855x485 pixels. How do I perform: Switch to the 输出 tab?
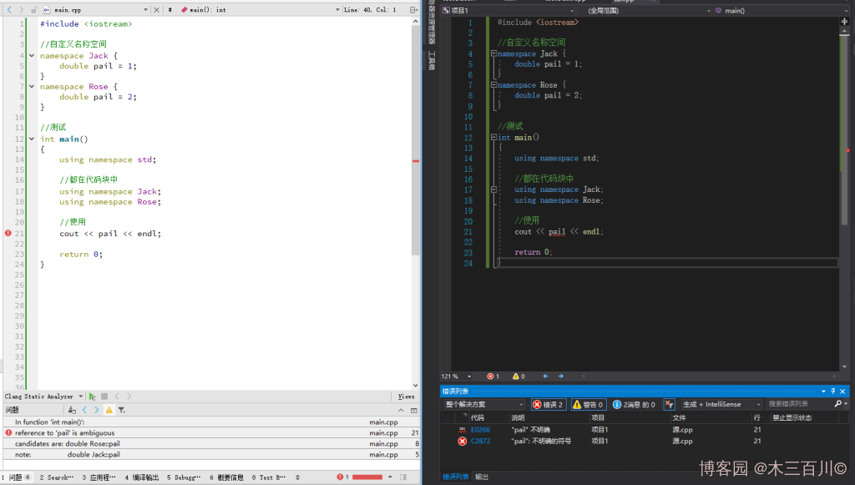tap(482, 477)
